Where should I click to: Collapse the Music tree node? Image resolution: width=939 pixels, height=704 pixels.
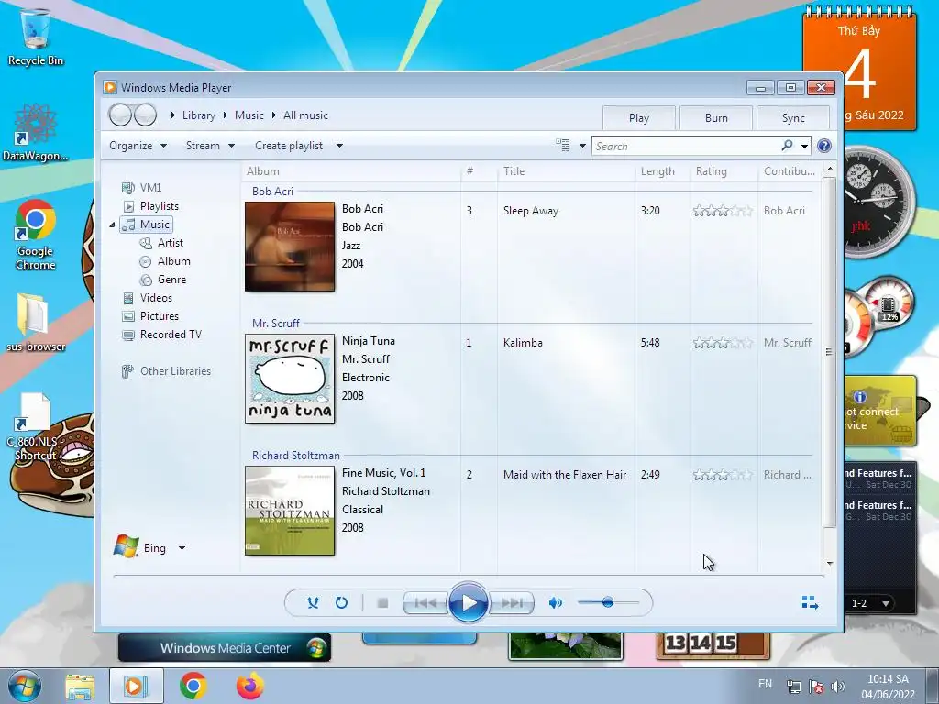pos(112,225)
